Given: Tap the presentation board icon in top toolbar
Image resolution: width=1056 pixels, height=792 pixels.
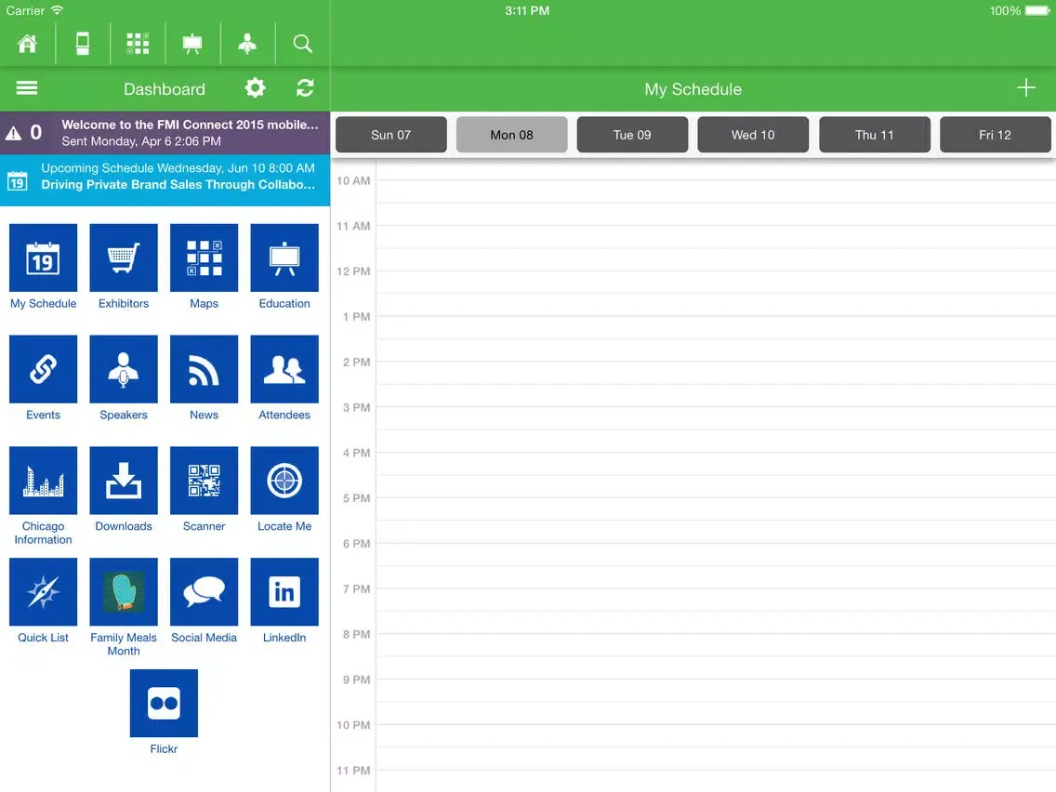Looking at the screenshot, I should click(x=192, y=44).
